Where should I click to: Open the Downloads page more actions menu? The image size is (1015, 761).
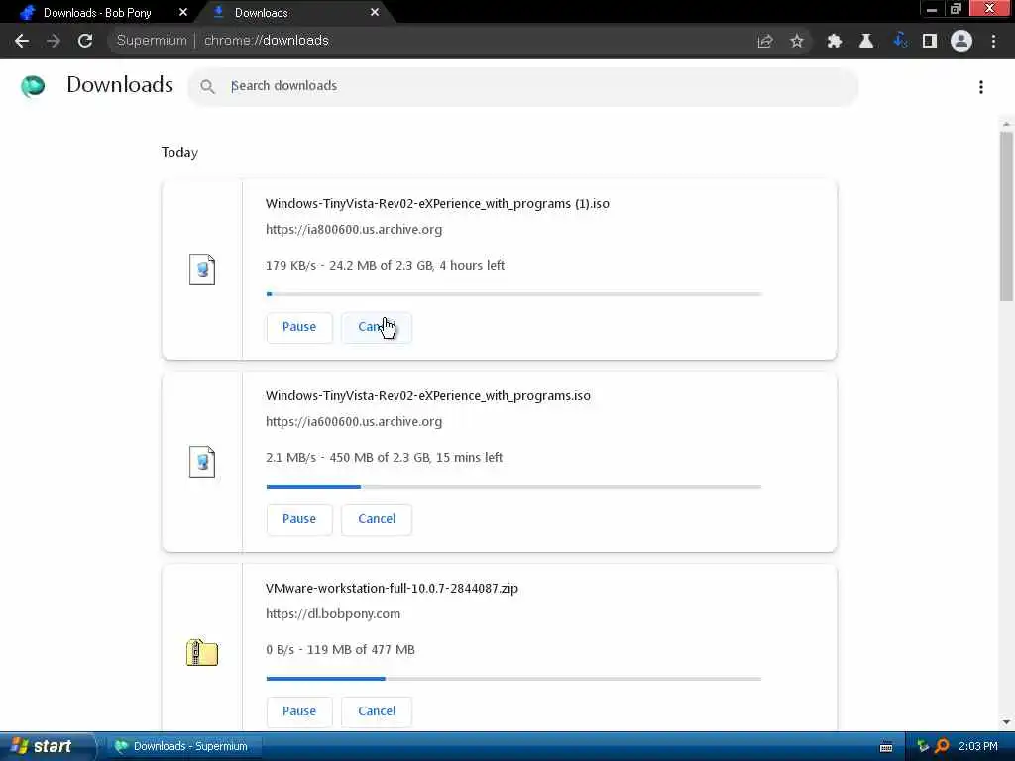pos(981,87)
